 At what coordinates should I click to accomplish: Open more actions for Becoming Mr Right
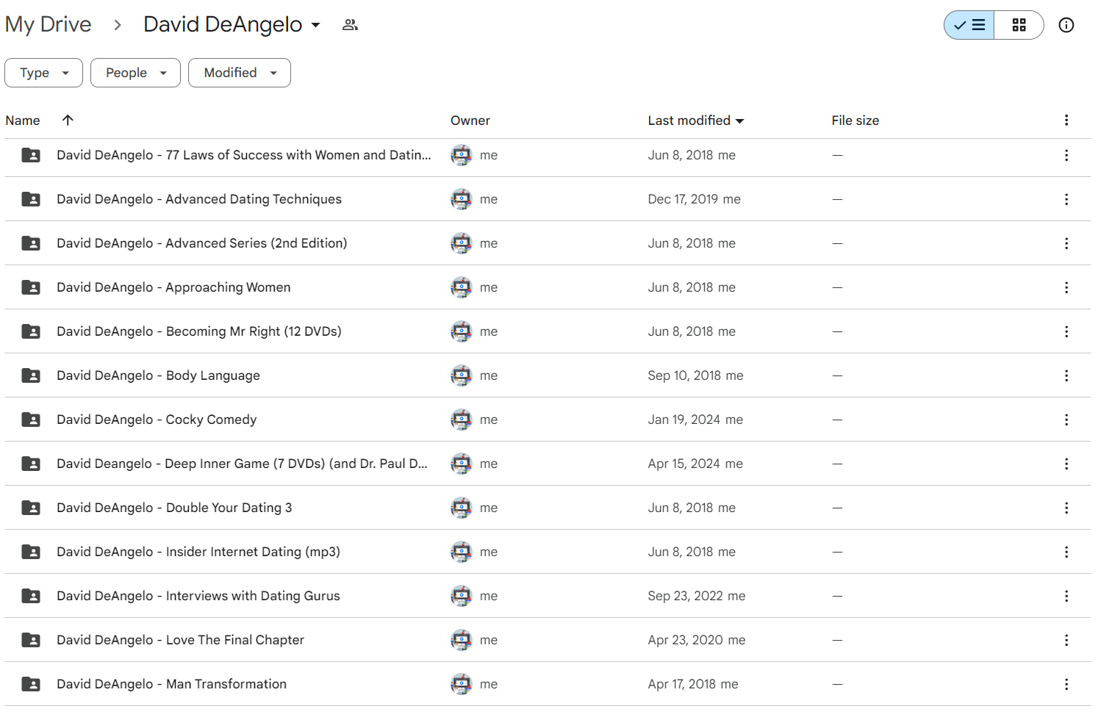[x=1066, y=331]
